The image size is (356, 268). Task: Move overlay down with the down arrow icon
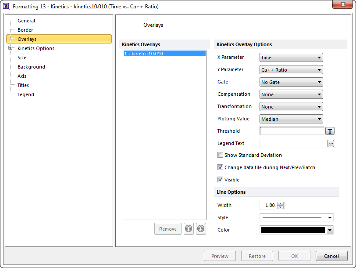point(201,229)
